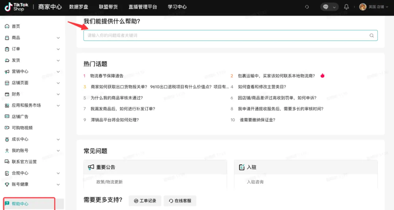Screen dimensions: 394x210
Task: Open topic 如何查看和修改主营类目?
Action: tap(262, 87)
